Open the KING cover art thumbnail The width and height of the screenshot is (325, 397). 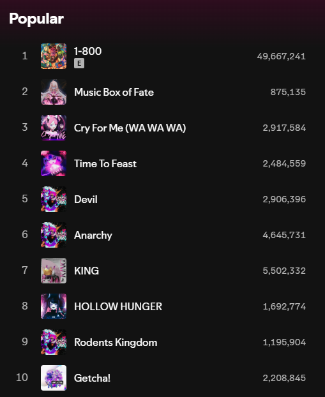[54, 271]
